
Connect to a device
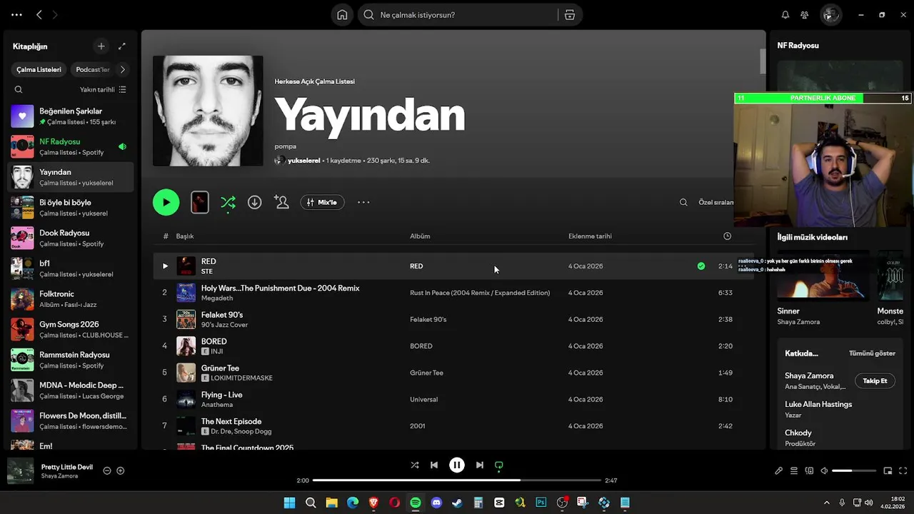coord(809,470)
